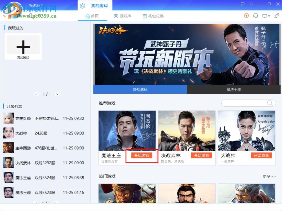The image size is (282, 211).
Task: Click the 大战神 Angelababy game thumbnail
Action: (x=246, y=131)
